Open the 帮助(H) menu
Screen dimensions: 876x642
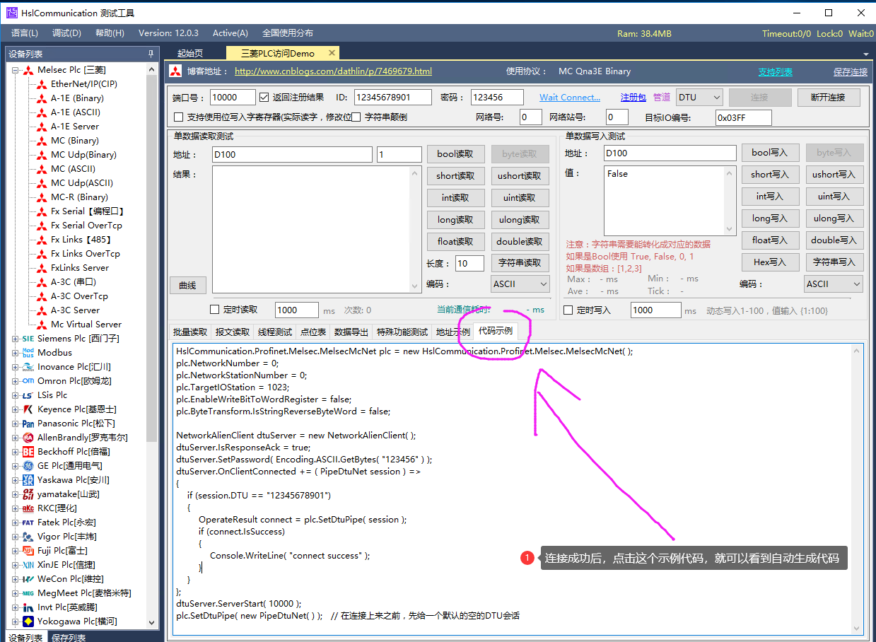(x=110, y=33)
